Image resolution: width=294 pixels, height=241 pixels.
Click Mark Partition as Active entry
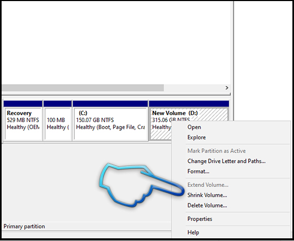[216, 151]
